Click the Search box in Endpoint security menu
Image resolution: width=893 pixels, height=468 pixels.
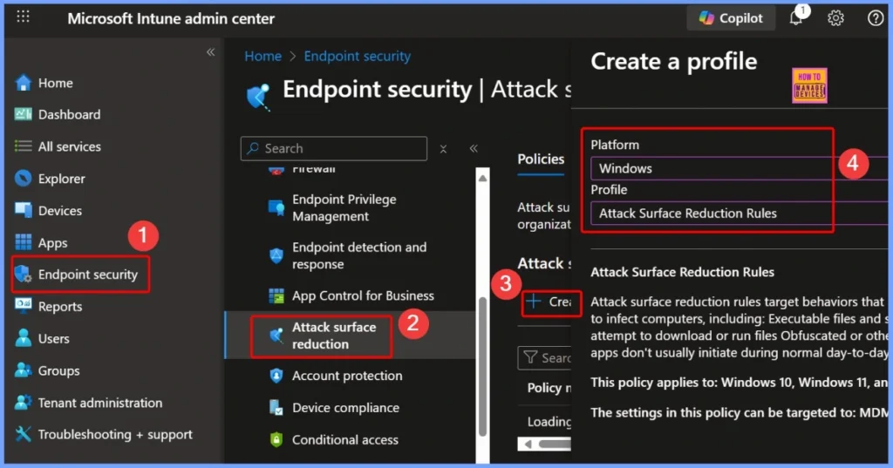coord(334,148)
